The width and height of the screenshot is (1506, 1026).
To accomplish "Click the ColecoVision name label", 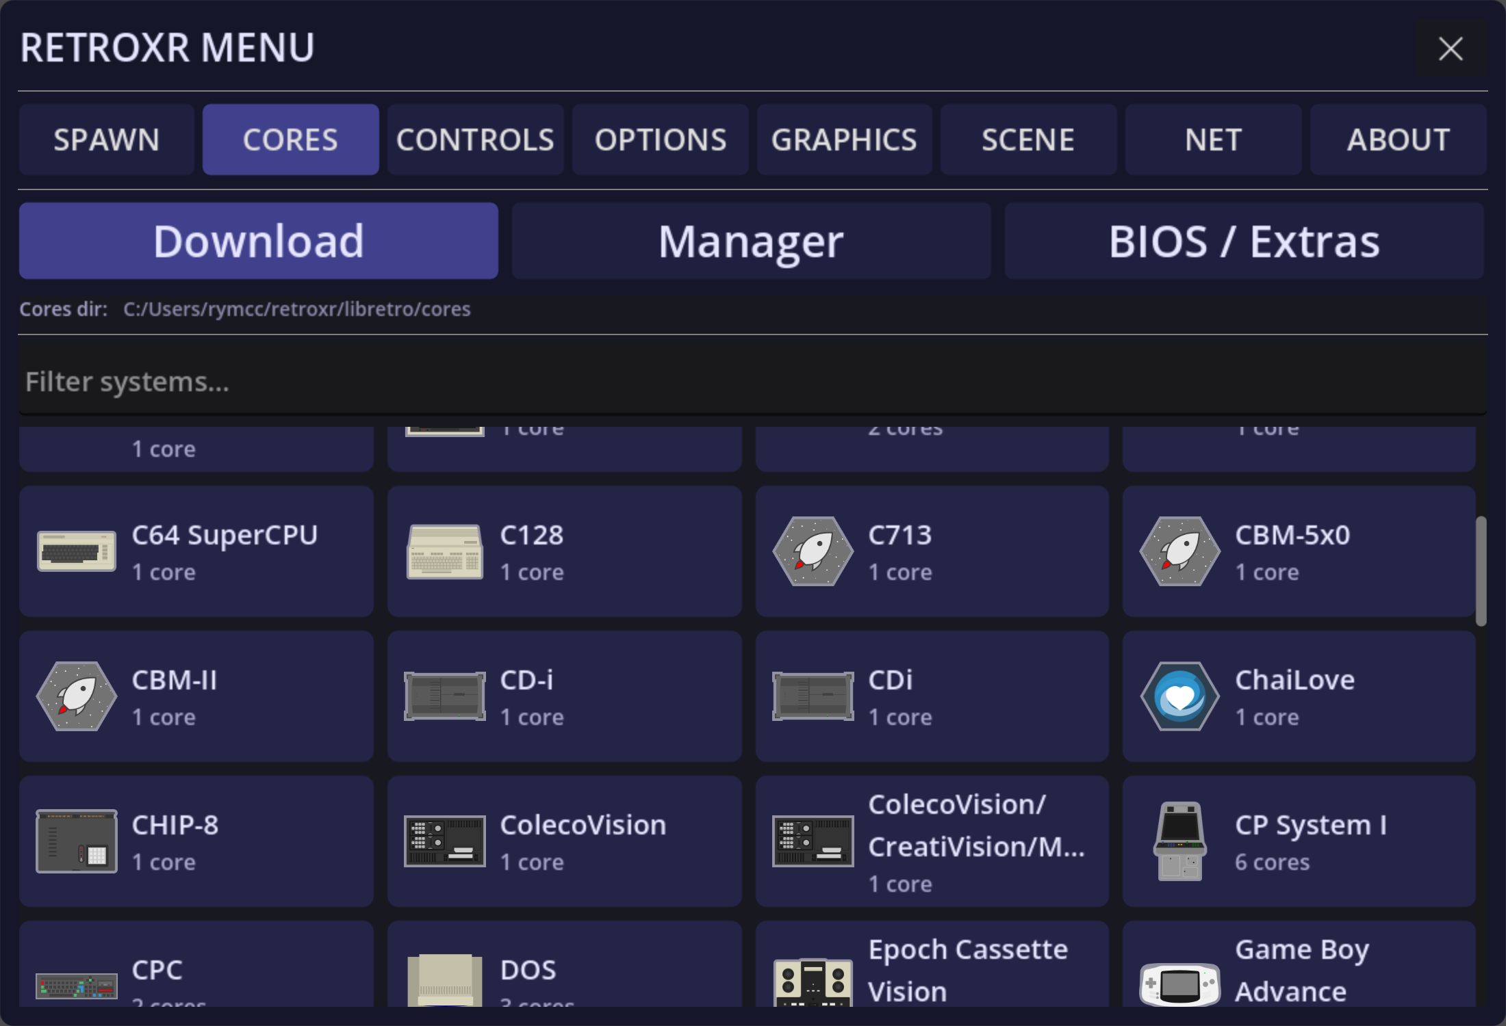I will point(583,825).
